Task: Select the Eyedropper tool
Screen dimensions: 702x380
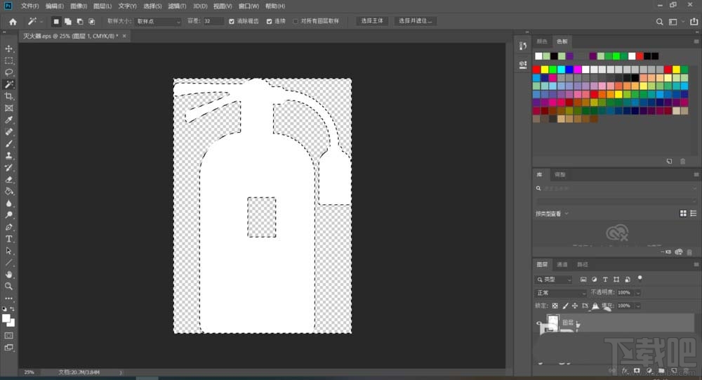Action: pos(8,119)
